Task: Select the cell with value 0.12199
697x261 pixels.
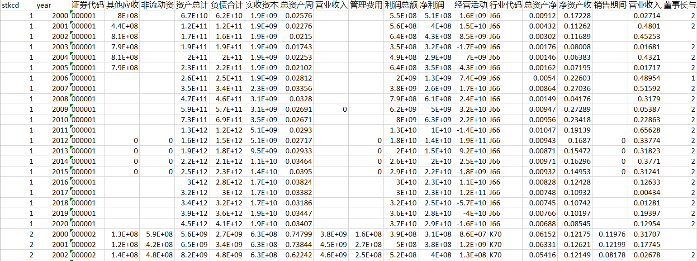Action: [x=610, y=245]
